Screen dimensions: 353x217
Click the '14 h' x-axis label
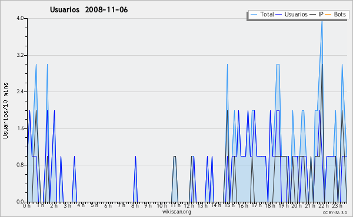216,205
